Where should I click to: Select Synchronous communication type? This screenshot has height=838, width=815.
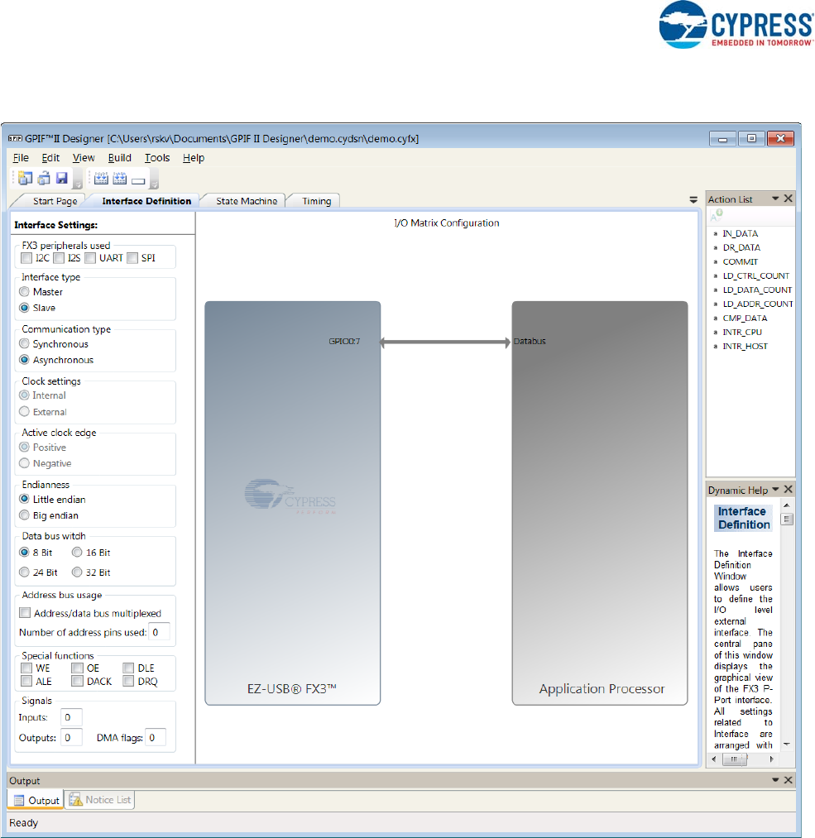(24, 343)
